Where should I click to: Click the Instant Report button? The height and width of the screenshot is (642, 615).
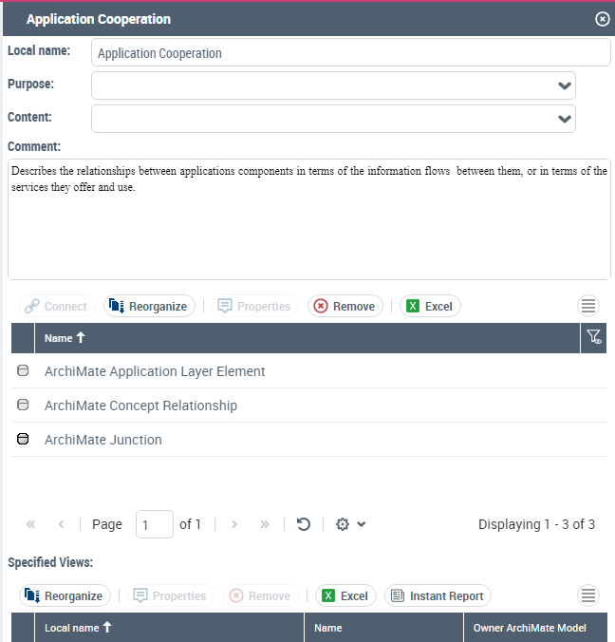pos(438,595)
